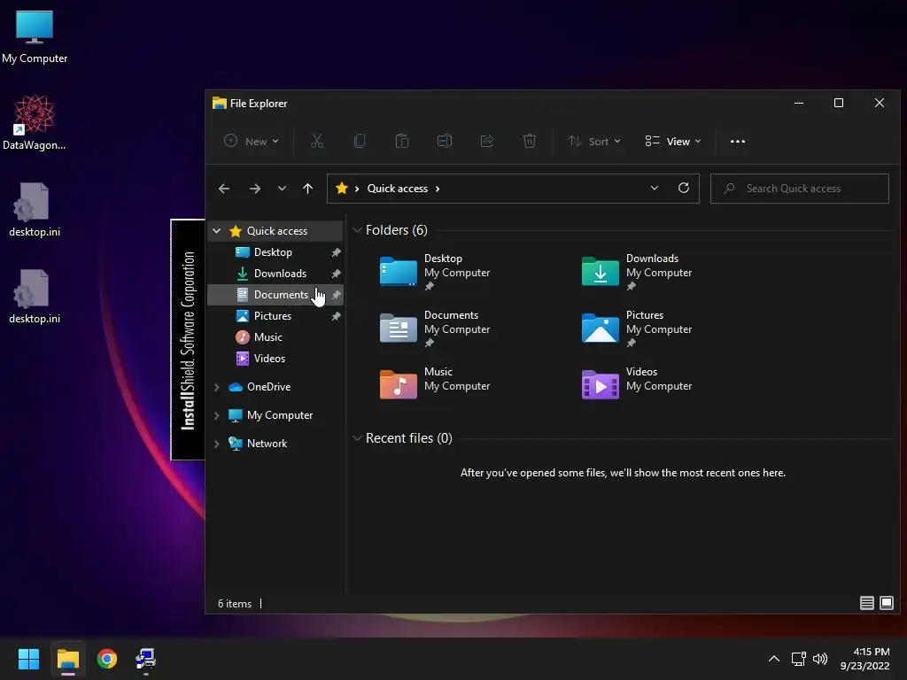Switch to details view in status bar
The width and height of the screenshot is (907, 680).
point(866,603)
